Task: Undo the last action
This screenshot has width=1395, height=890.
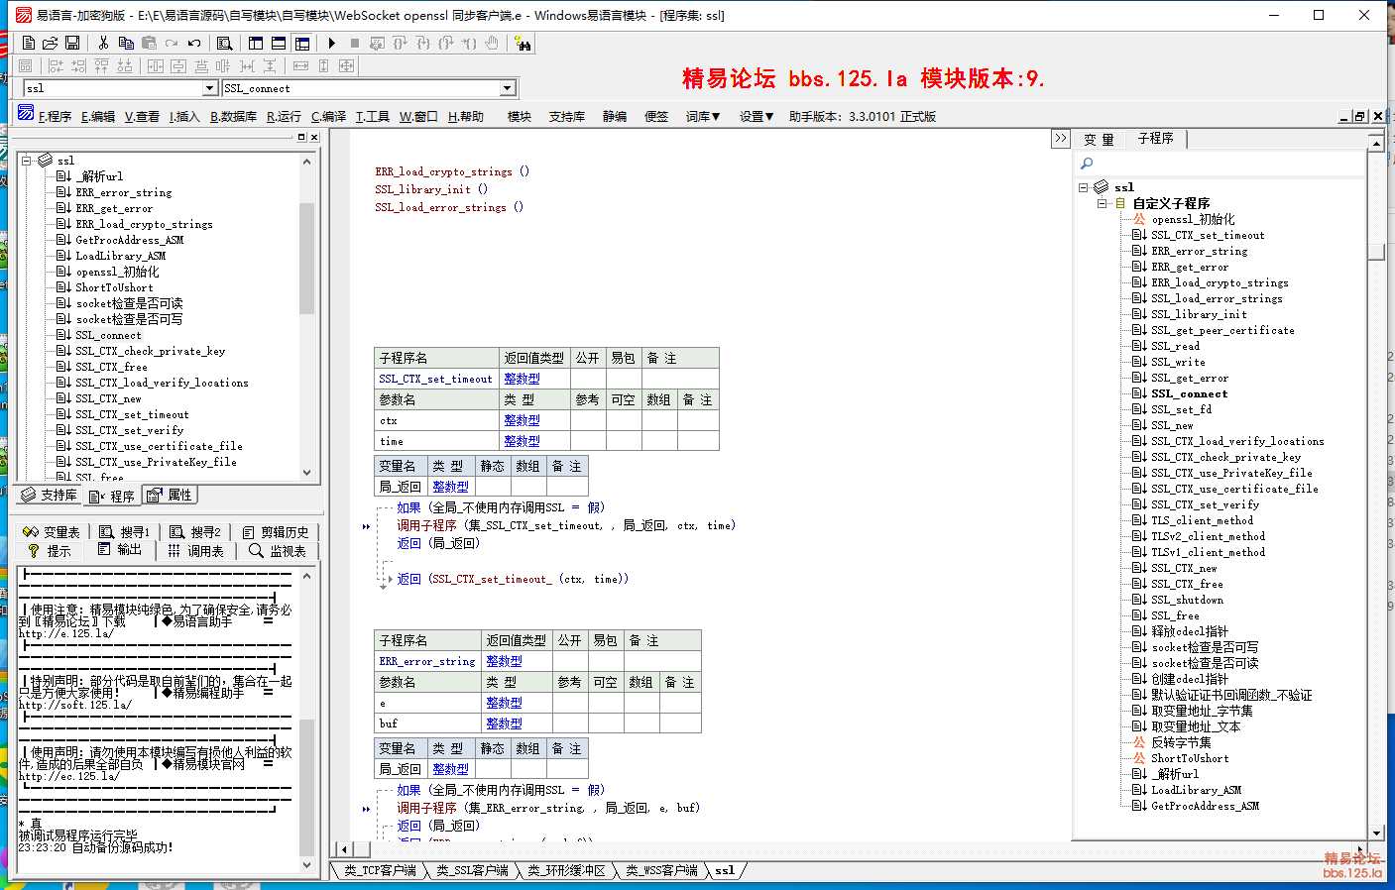Action: tap(194, 43)
